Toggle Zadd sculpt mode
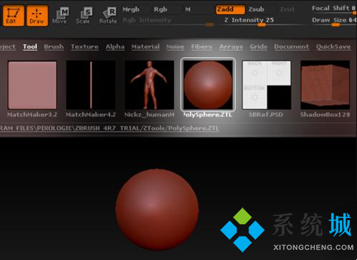 click(x=230, y=9)
